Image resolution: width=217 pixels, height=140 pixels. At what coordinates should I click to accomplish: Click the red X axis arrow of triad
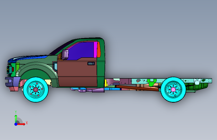(21, 124)
